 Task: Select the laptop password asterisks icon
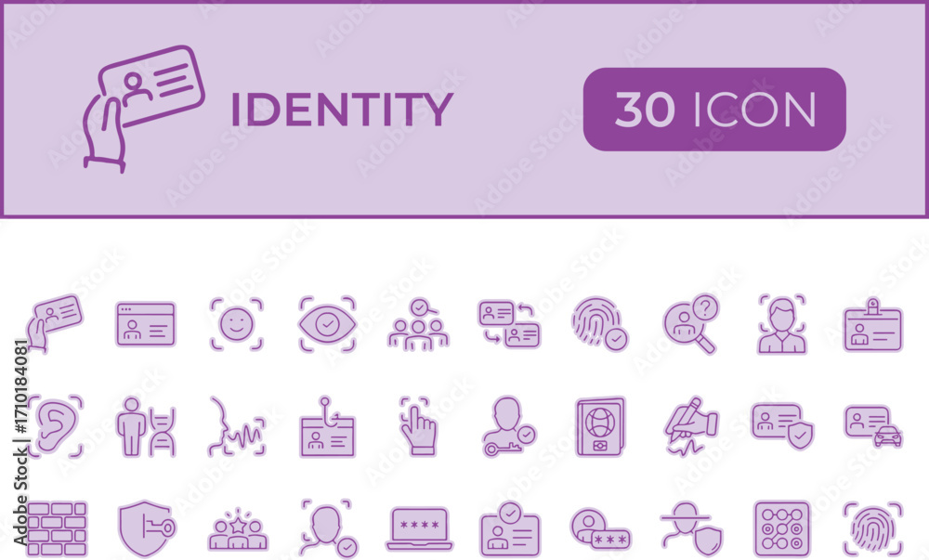[x=420, y=528]
